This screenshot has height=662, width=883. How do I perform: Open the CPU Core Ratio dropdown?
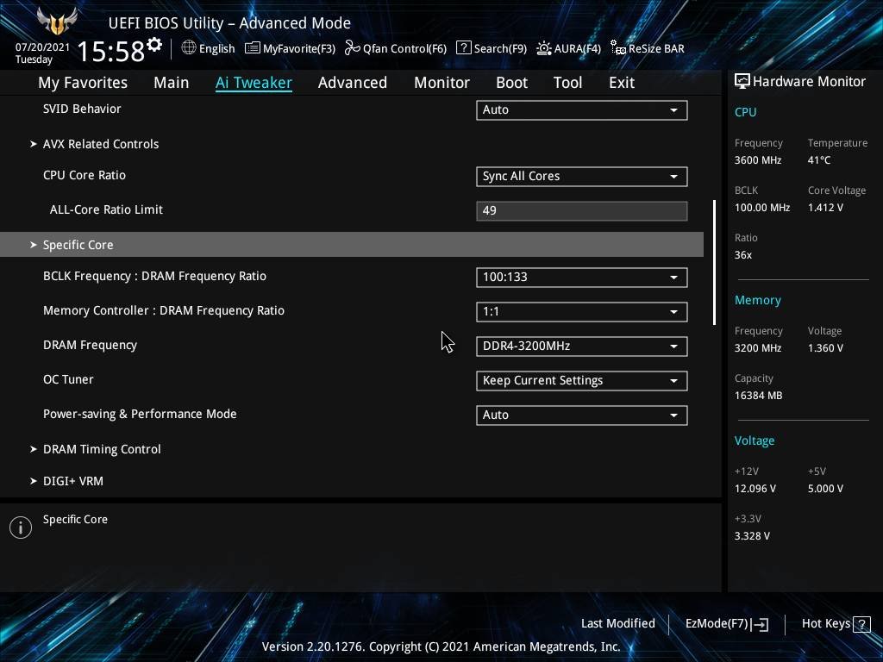(581, 177)
